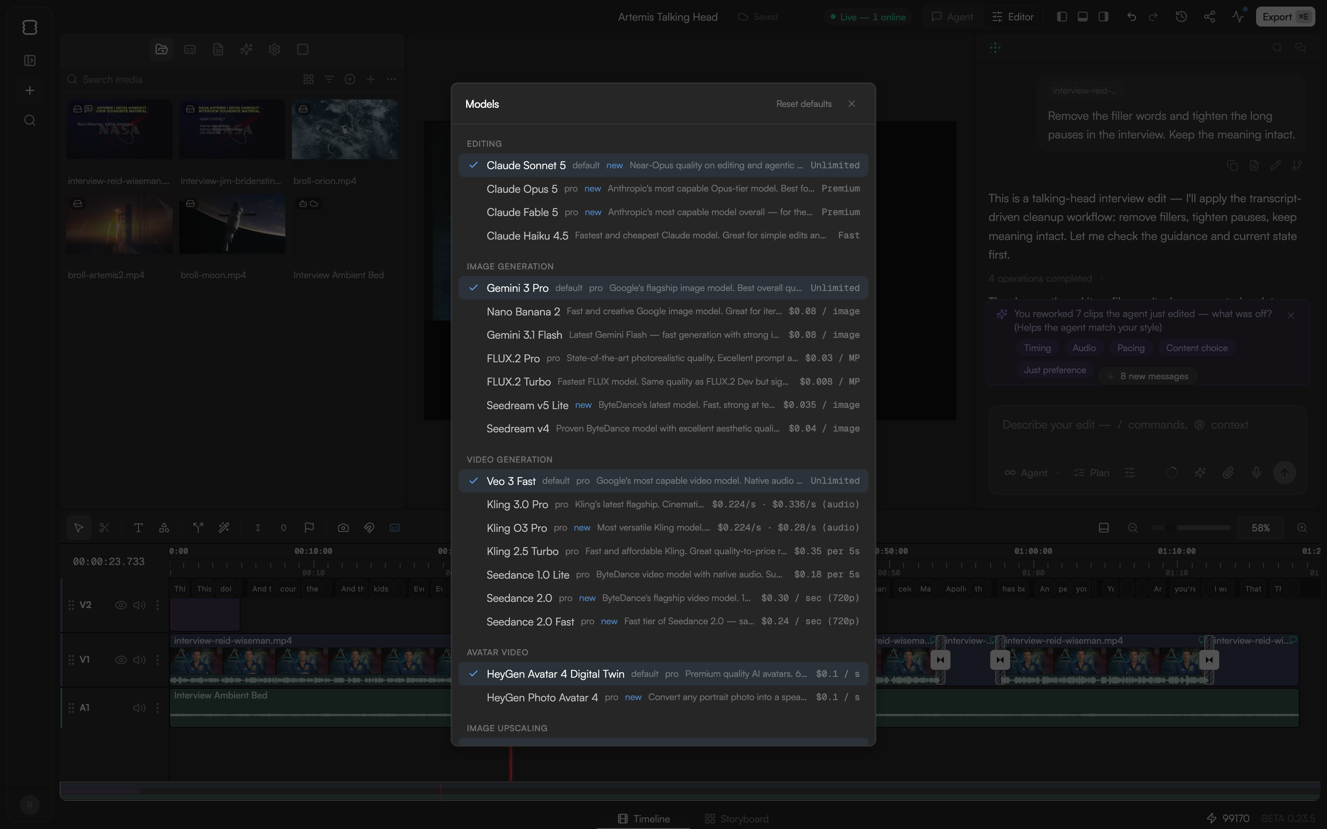Click the undo arrow in top bar

coord(1131,17)
